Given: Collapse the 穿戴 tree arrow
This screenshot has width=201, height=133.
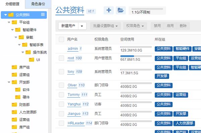Looking at the screenshot, I should pyautogui.click(x=16, y=37).
